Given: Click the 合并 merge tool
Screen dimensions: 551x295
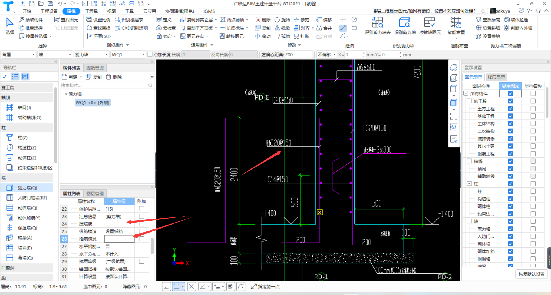Looking at the screenshot, I should (x=324, y=28).
